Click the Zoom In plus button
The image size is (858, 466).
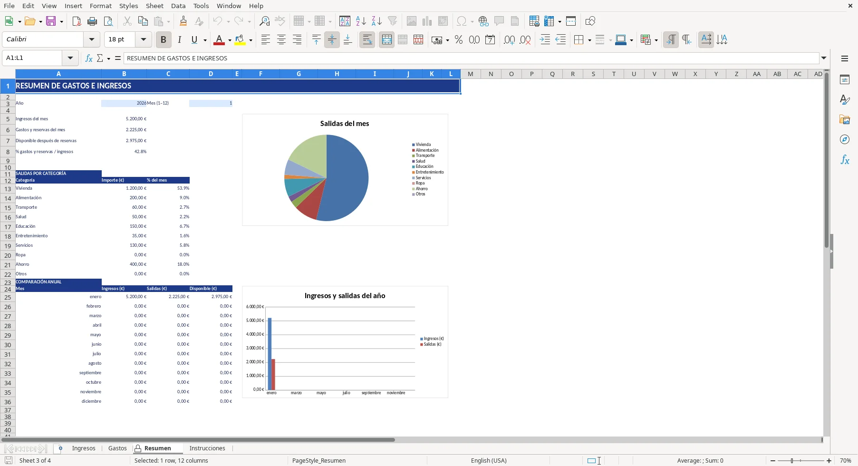pos(829,460)
